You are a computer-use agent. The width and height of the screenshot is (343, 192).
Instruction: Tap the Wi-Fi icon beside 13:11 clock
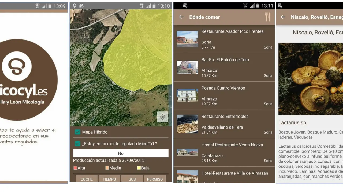pos(245,6)
